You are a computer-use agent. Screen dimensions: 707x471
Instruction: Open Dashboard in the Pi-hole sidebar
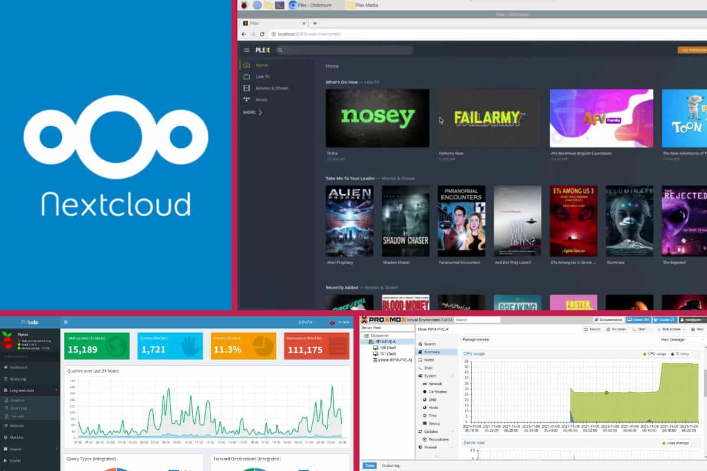coord(29,367)
